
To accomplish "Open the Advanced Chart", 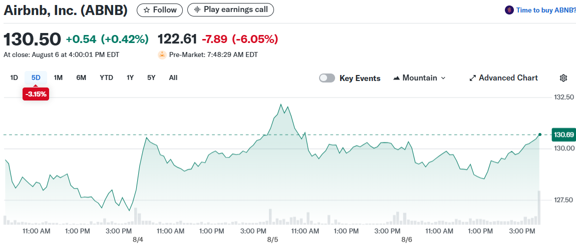I will (x=504, y=78).
